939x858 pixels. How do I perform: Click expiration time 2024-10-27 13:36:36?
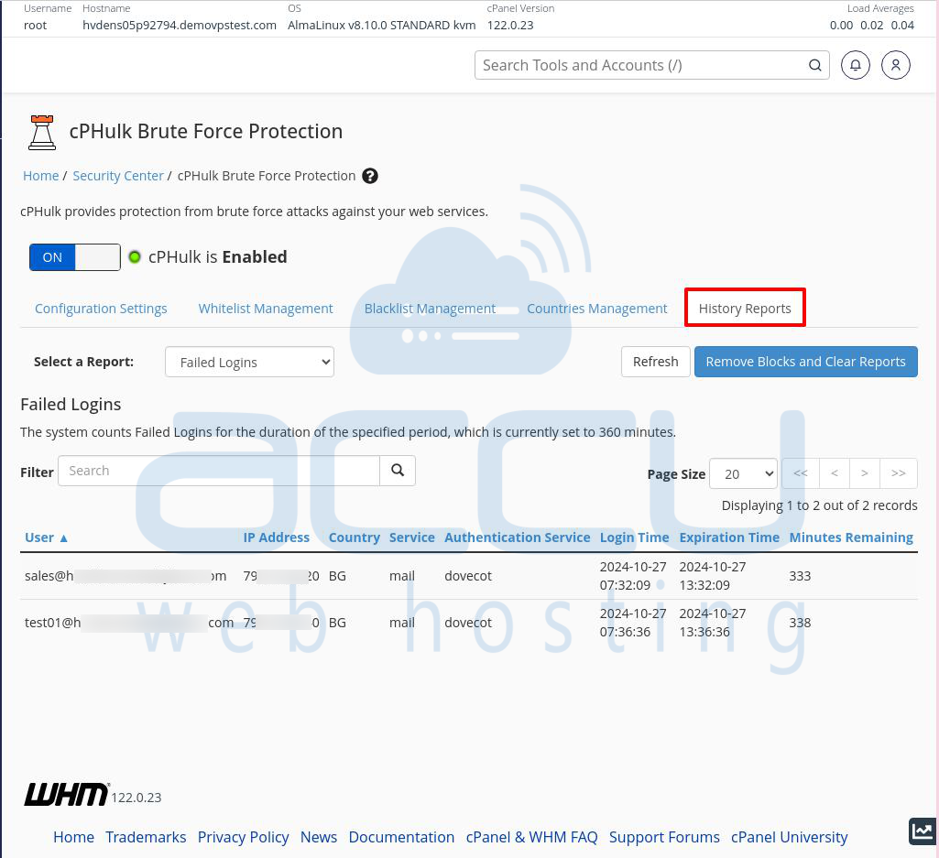pyautogui.click(x=713, y=623)
